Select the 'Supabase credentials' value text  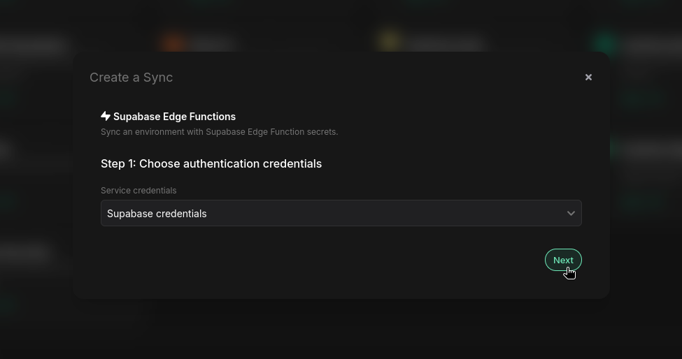[157, 214]
